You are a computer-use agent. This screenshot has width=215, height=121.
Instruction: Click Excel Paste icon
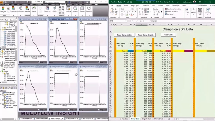click(112, 11)
